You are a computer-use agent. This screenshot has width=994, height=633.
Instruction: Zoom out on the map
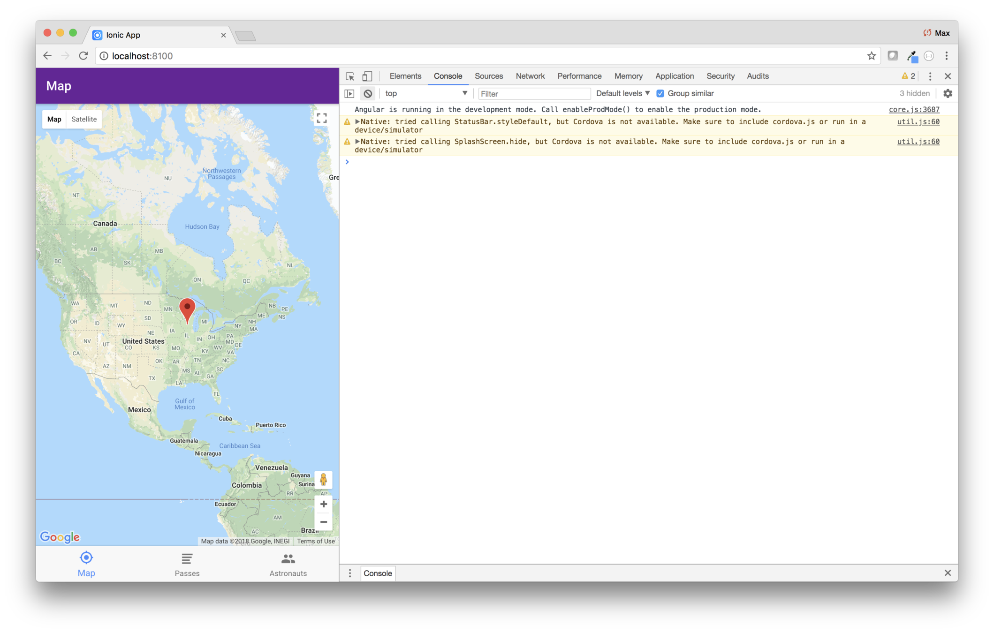pyautogui.click(x=323, y=522)
